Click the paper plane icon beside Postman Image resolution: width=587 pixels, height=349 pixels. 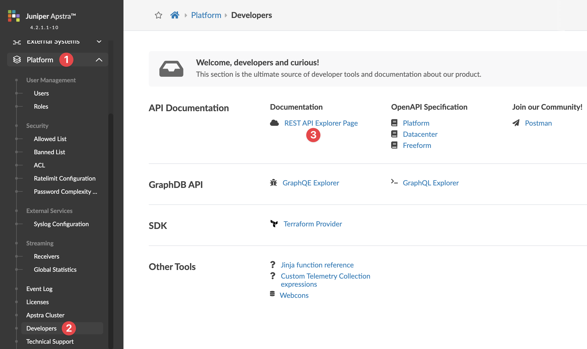pyautogui.click(x=516, y=123)
